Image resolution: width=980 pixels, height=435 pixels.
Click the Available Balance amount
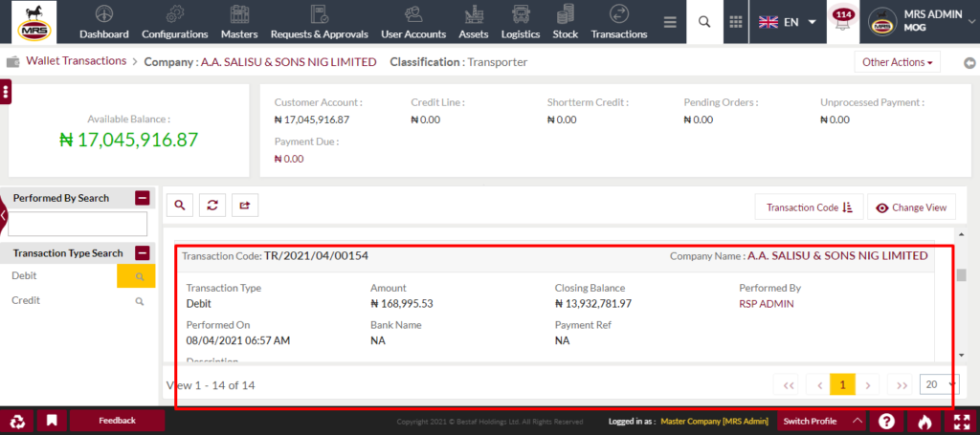click(129, 140)
